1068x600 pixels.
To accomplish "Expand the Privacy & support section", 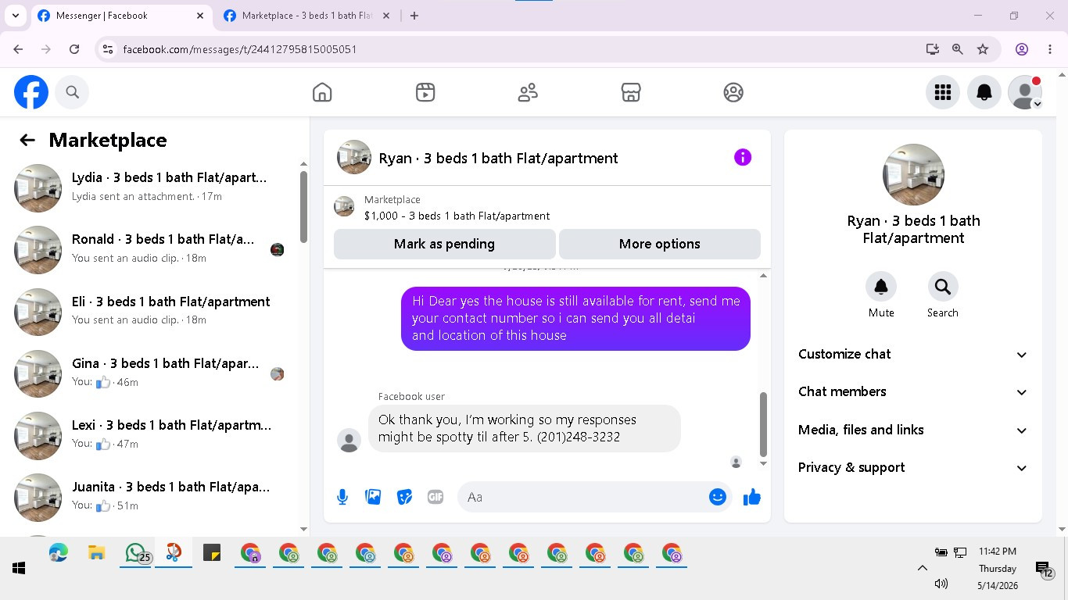I will point(913,467).
